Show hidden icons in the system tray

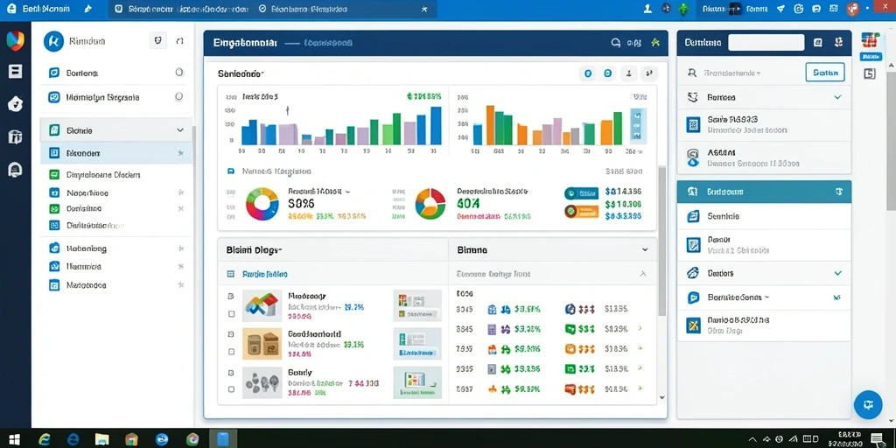[x=752, y=439]
